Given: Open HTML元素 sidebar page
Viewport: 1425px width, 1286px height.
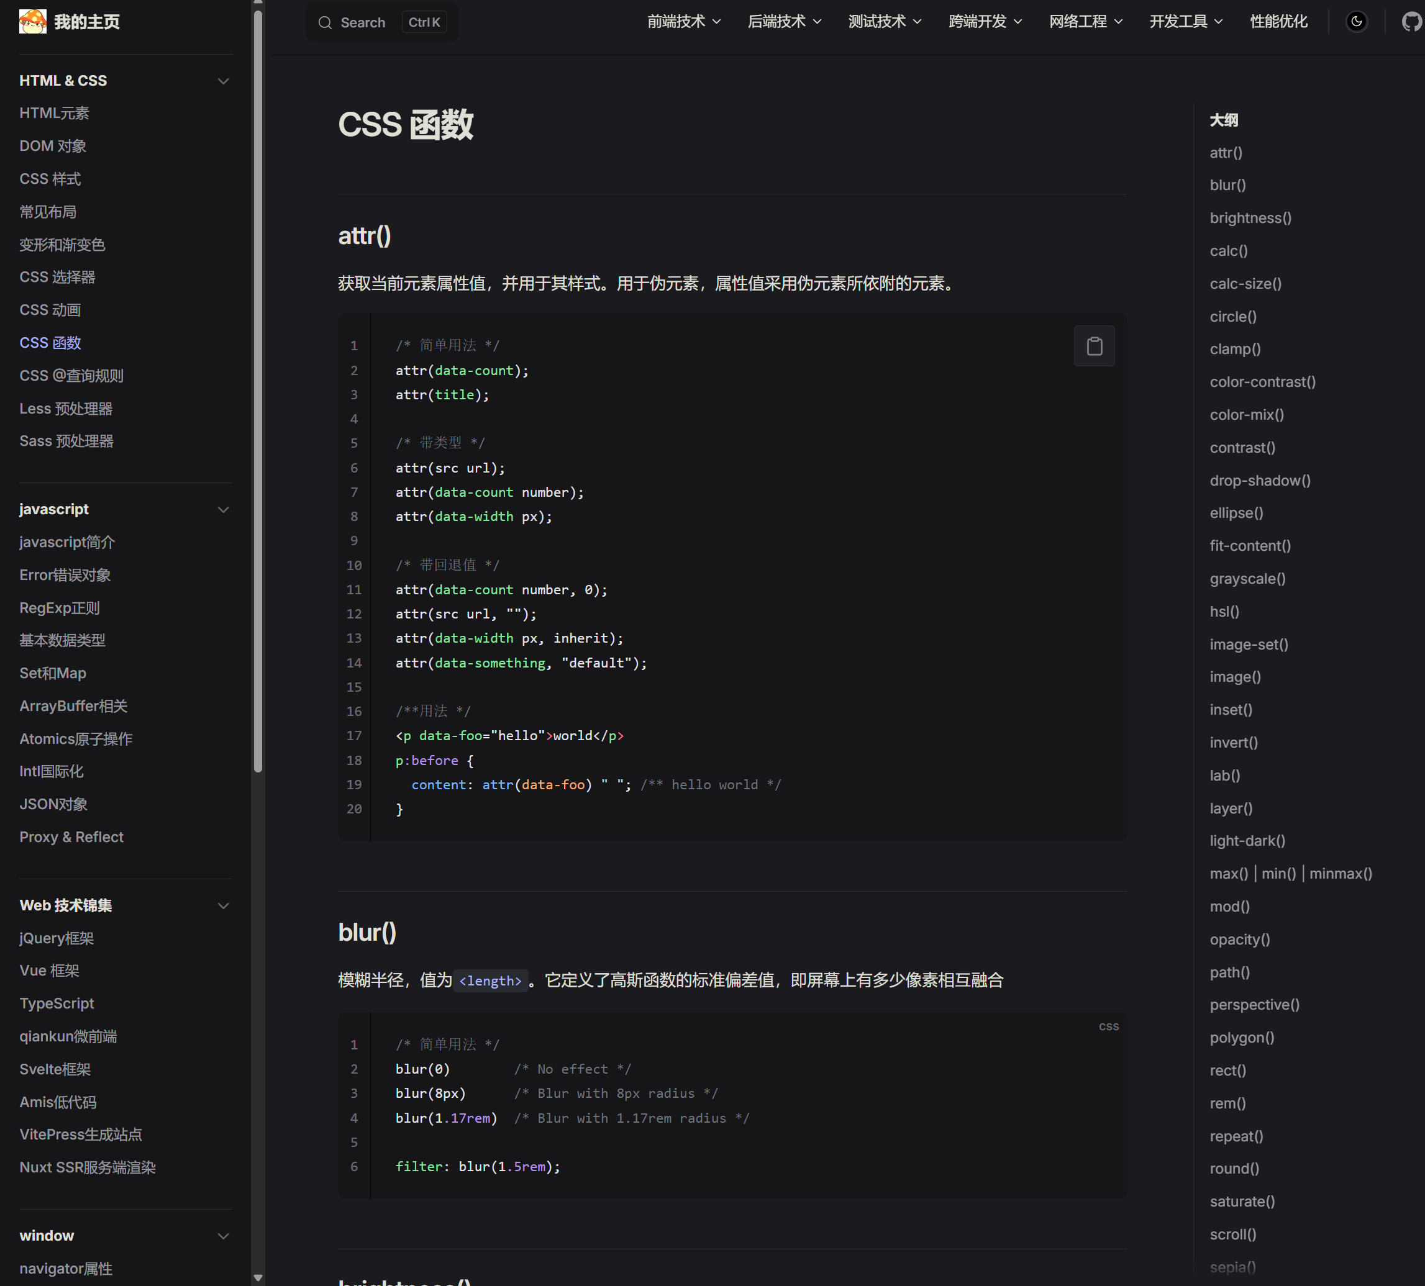Looking at the screenshot, I should pos(55,113).
